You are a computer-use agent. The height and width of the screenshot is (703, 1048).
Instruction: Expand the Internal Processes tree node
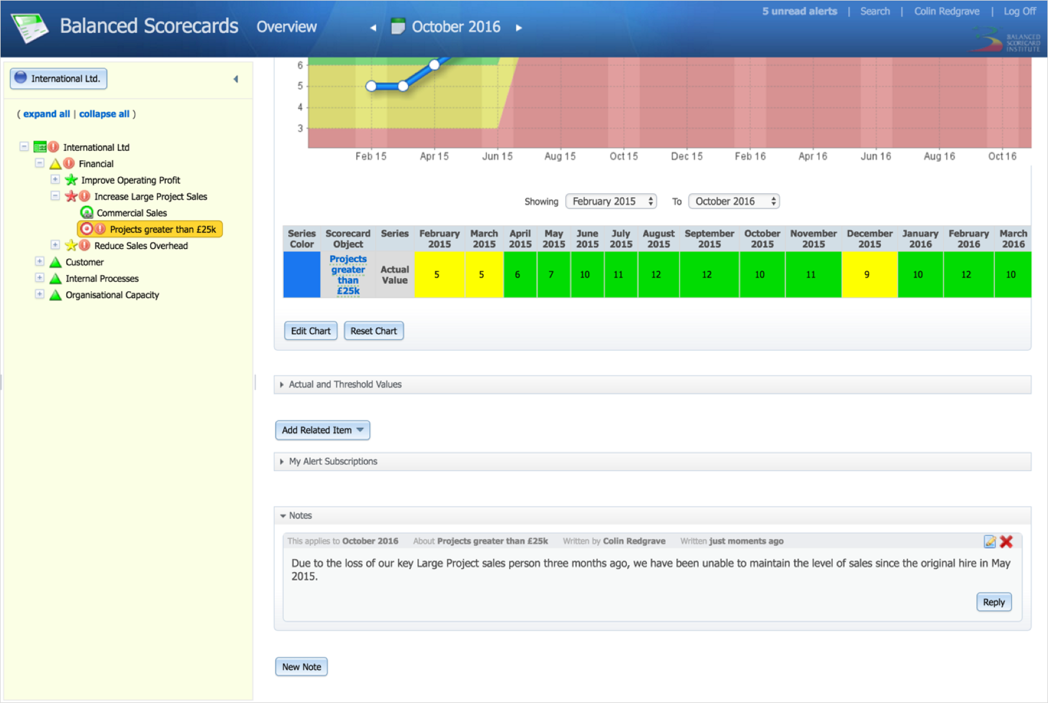pyautogui.click(x=39, y=278)
